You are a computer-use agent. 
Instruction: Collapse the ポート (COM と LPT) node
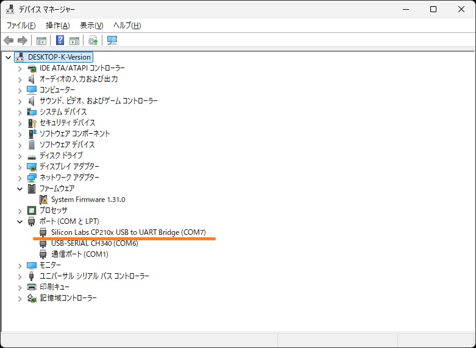tap(20, 221)
